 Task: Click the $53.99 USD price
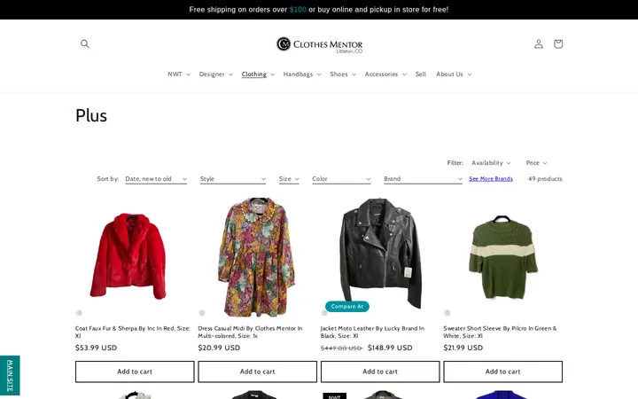click(x=96, y=348)
